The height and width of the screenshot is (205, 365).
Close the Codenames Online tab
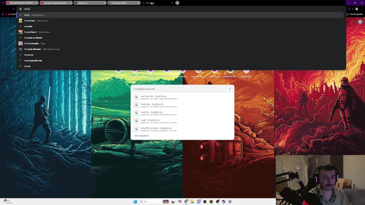coord(138,3)
